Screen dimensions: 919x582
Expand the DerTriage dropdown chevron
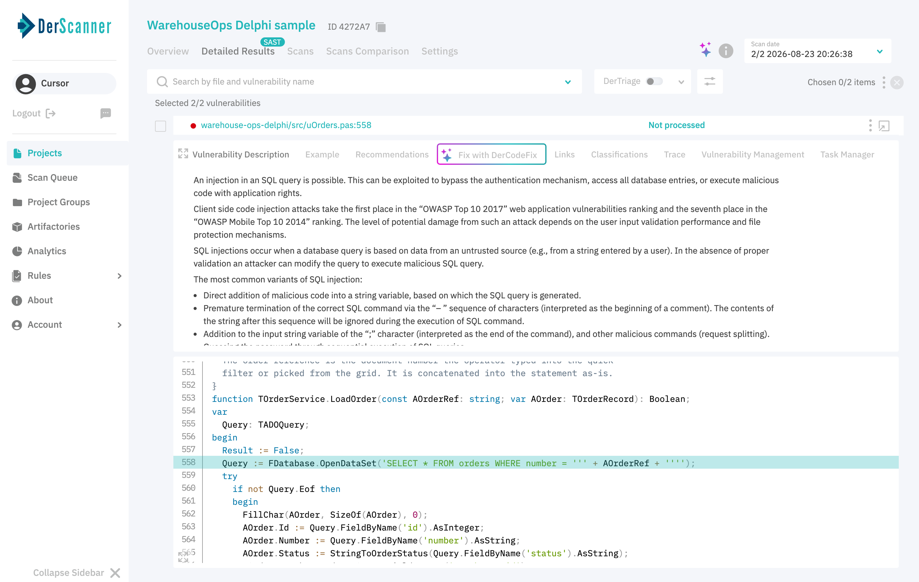pos(681,82)
